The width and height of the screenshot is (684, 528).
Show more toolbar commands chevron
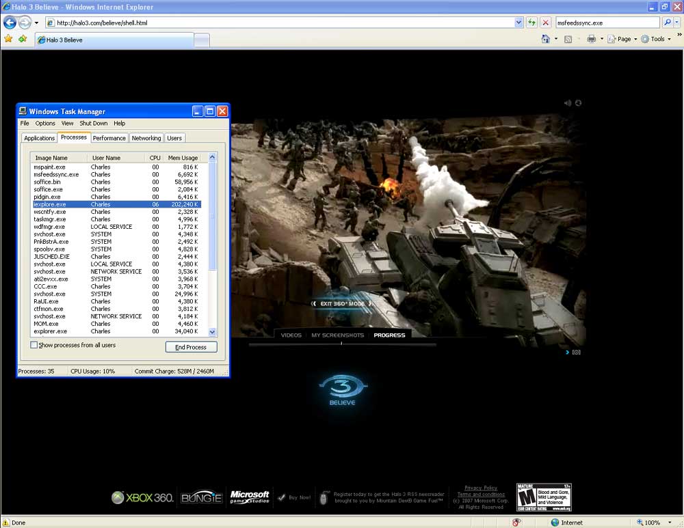point(679,35)
